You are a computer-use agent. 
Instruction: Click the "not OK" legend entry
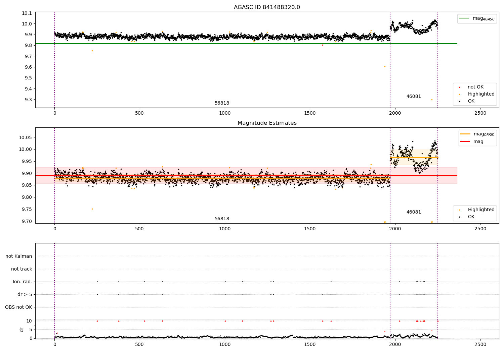(475, 87)
